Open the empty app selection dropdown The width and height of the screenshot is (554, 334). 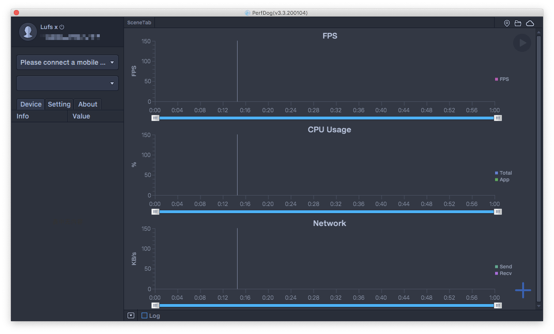(67, 83)
